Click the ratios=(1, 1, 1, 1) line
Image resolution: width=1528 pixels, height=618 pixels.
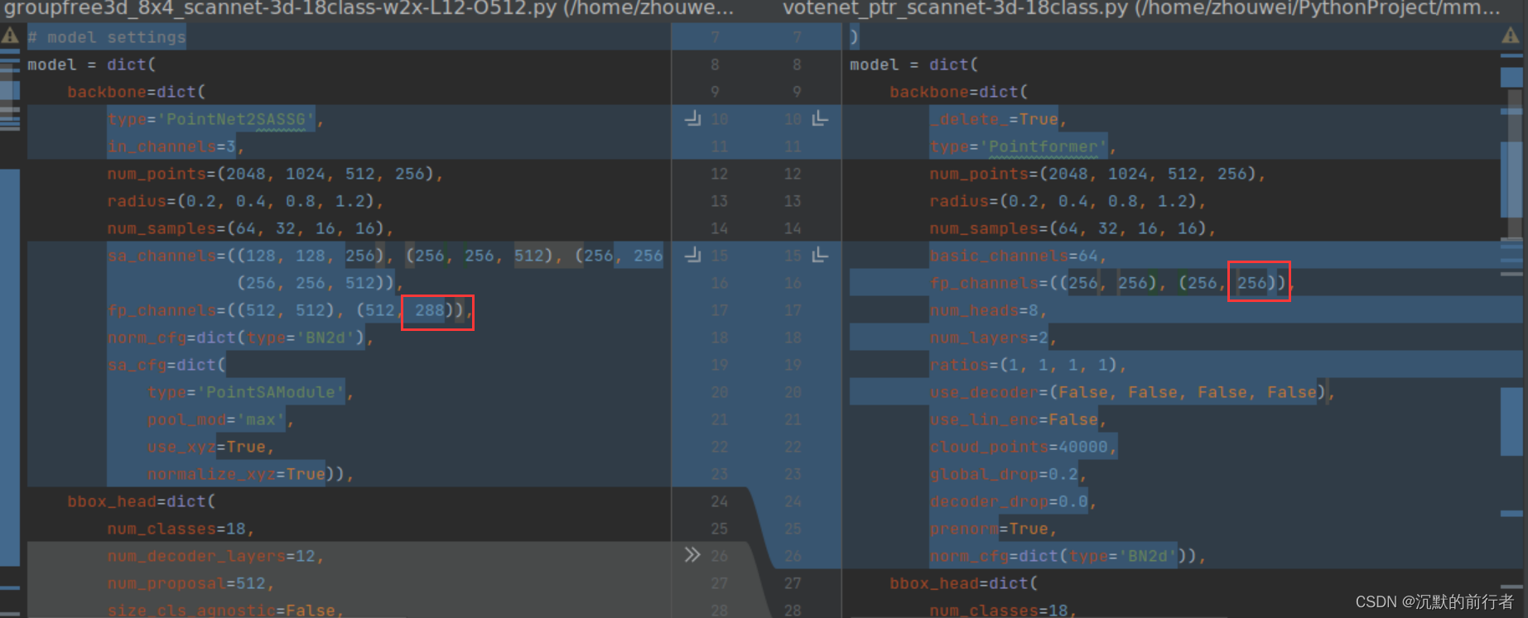click(1028, 365)
